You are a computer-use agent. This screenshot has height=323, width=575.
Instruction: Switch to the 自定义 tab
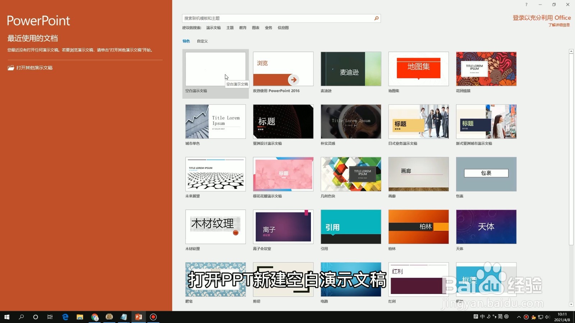point(202,41)
